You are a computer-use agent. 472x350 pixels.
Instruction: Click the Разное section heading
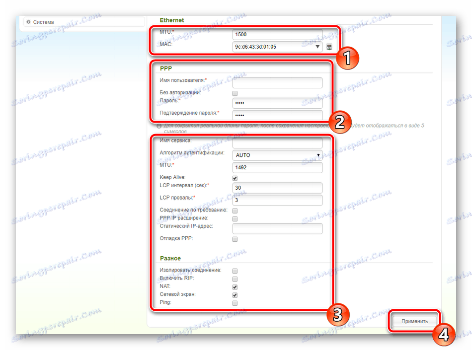(x=170, y=258)
